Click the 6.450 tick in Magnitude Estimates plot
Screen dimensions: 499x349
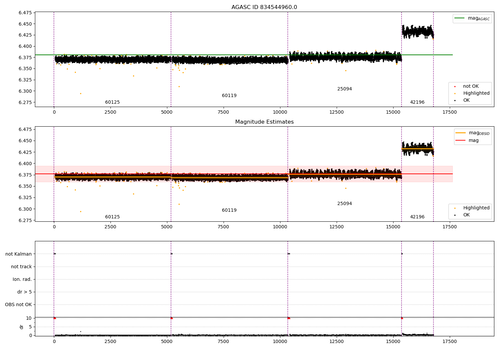tap(25, 141)
